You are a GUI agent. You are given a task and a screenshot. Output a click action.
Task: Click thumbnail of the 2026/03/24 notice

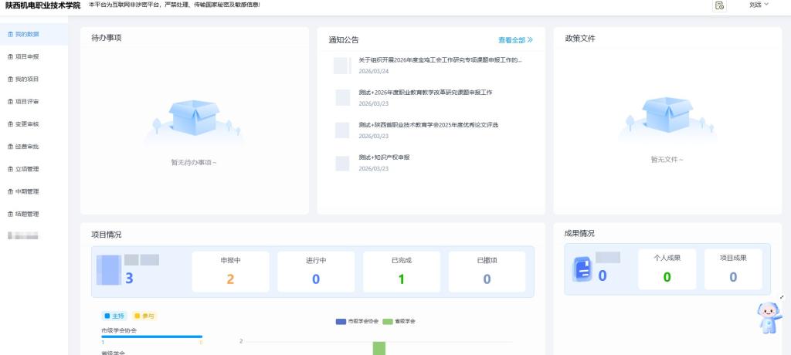pyautogui.click(x=342, y=66)
